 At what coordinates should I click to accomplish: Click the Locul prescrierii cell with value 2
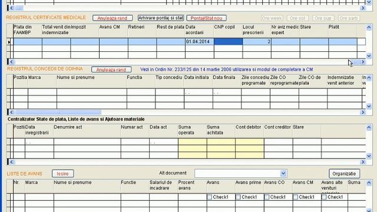pos(257,42)
